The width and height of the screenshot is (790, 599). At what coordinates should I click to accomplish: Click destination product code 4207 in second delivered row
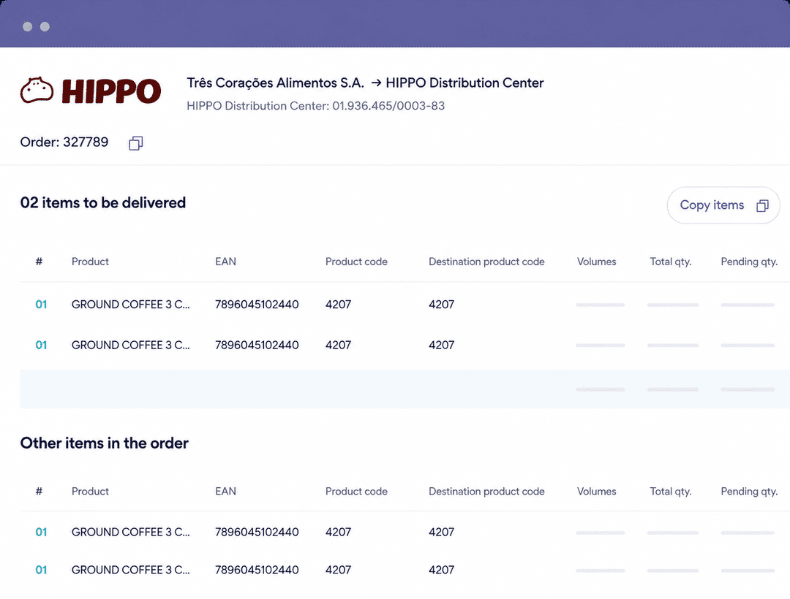point(441,345)
